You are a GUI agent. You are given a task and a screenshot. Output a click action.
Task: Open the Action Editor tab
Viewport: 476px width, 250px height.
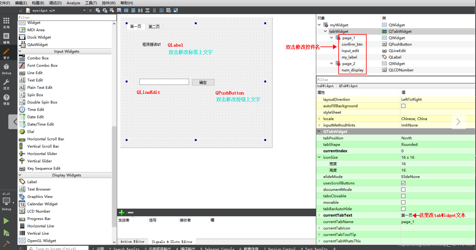click(x=133, y=242)
